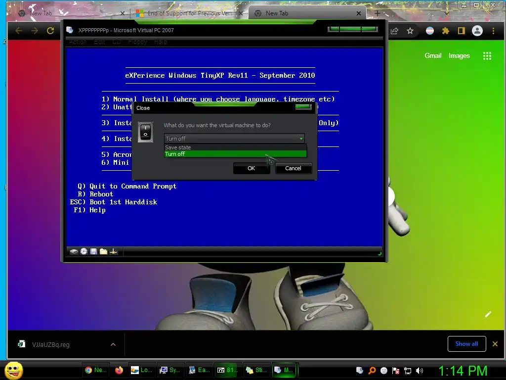Click the Close dialog title bar button
This screenshot has width=506, height=380.
click(303, 107)
